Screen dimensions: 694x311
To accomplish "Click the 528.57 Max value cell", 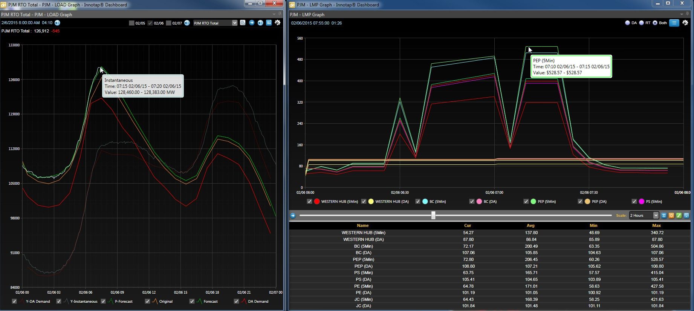I will pos(657,259).
